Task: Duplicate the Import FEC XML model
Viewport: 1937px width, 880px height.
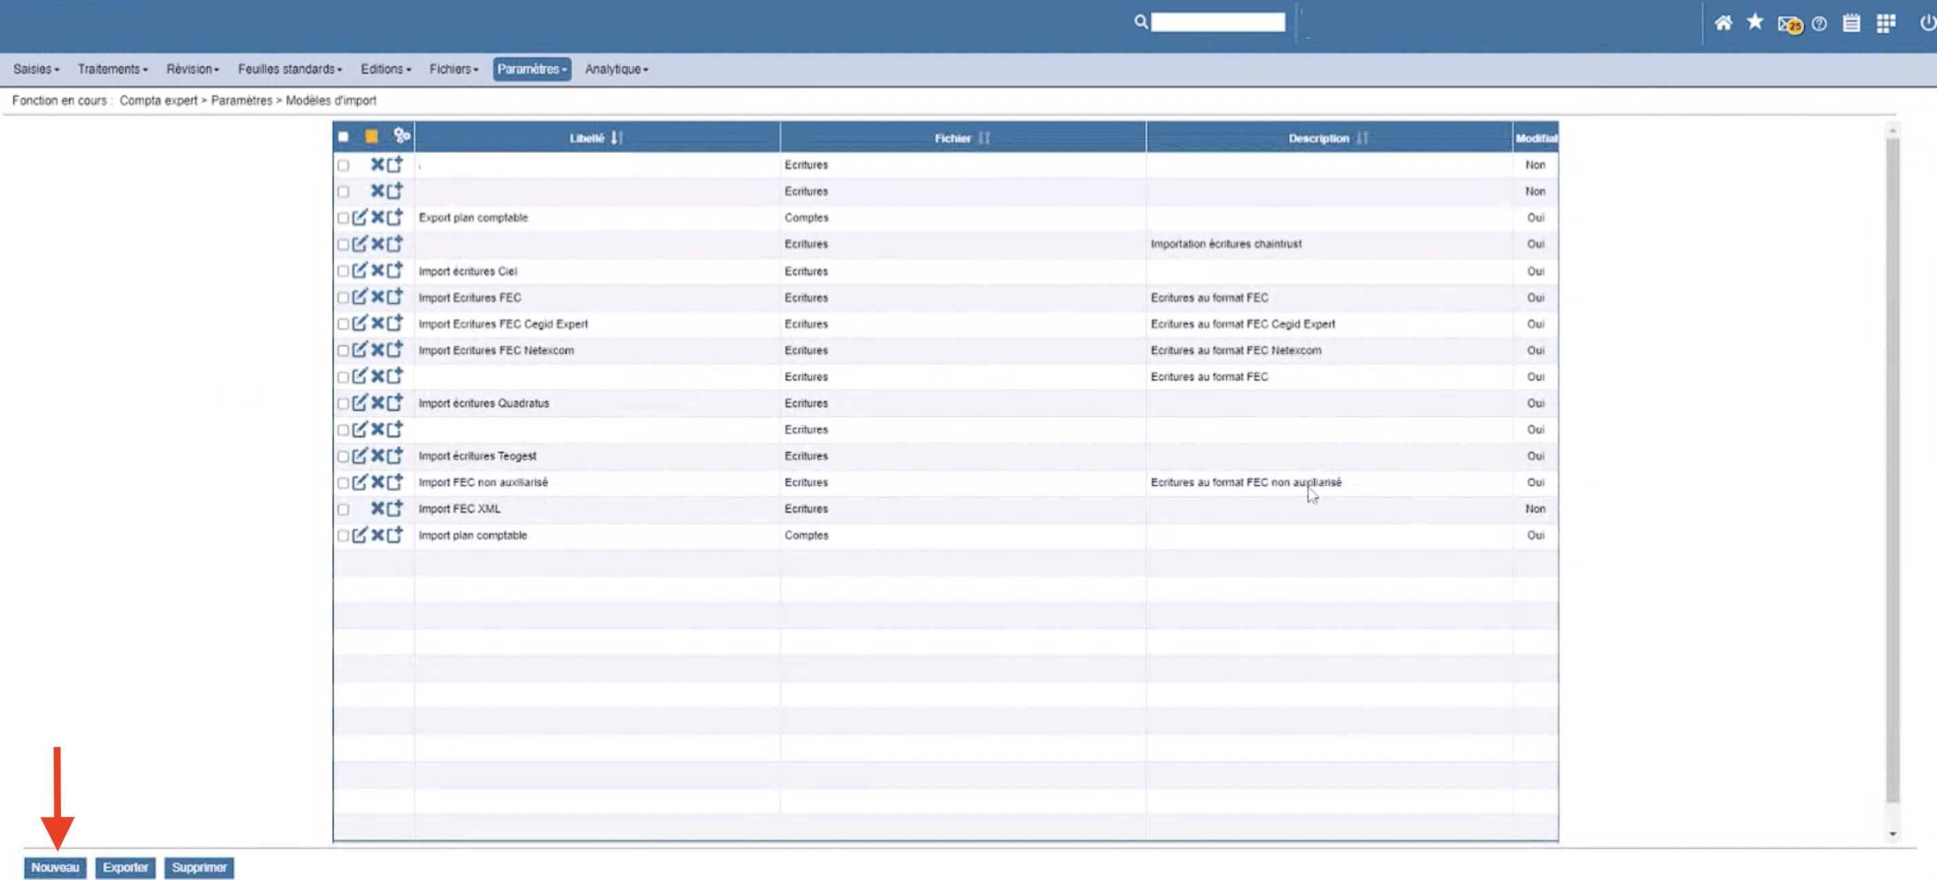Action: click(395, 508)
